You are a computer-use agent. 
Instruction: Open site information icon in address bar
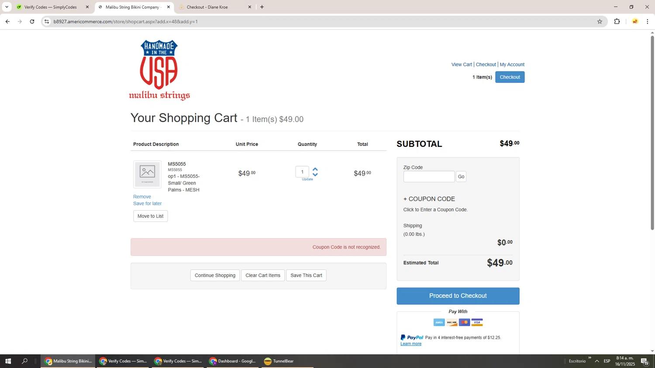[47, 21]
